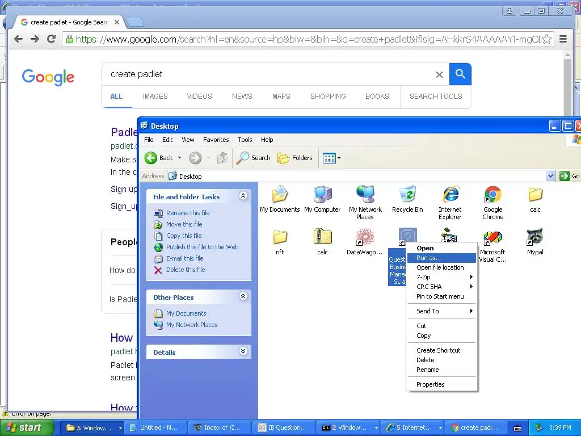Open the Help menu

[267, 140]
